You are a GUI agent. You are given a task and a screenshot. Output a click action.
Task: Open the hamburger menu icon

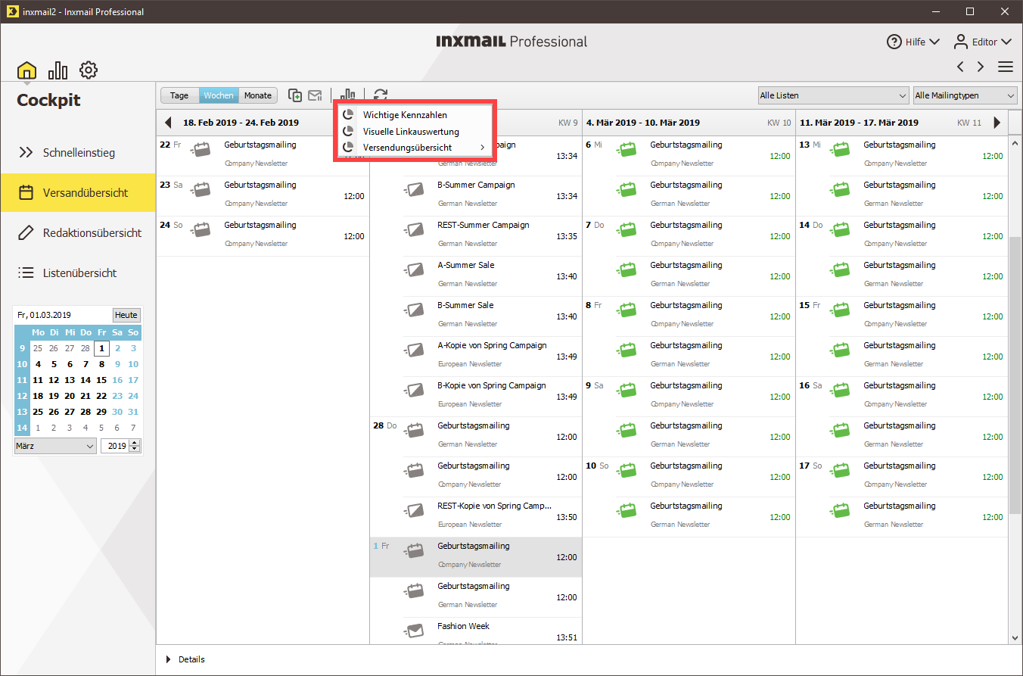click(x=1006, y=67)
